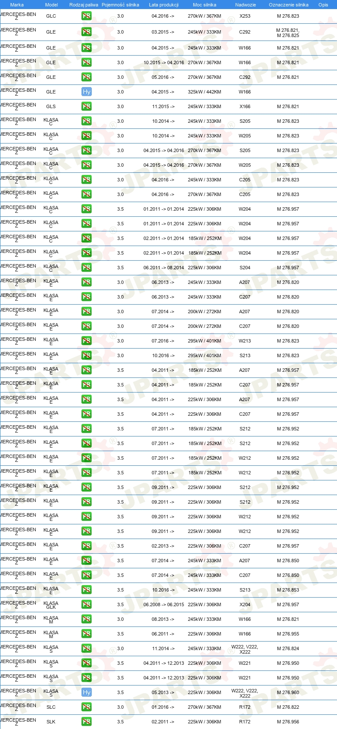Click petrol icon in Klasa C S204 row

click(87, 268)
